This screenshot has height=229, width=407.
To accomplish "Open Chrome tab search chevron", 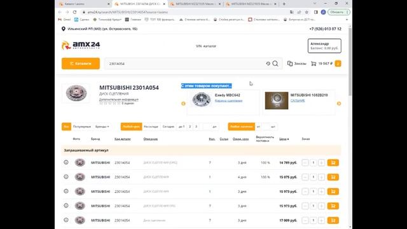I will (315, 4).
